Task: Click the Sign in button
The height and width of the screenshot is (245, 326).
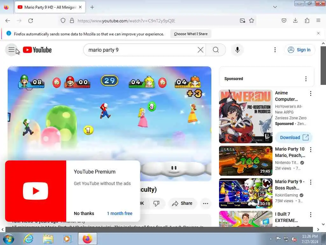Action: click(299, 50)
